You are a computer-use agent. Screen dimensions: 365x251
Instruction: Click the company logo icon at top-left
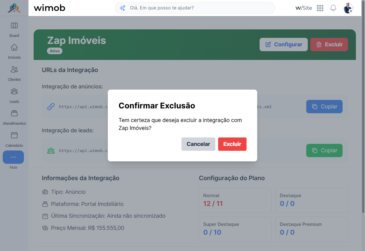click(14, 8)
